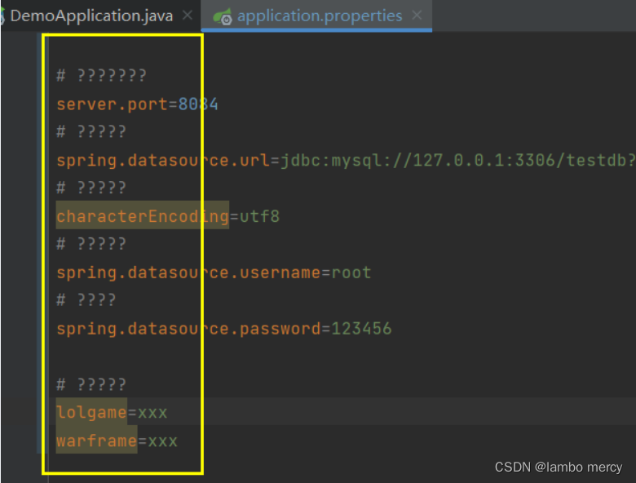The width and height of the screenshot is (636, 483).
Task: Click the jdbc:mysql://127.0.0.1:3306/testdb value
Action: 458,161
